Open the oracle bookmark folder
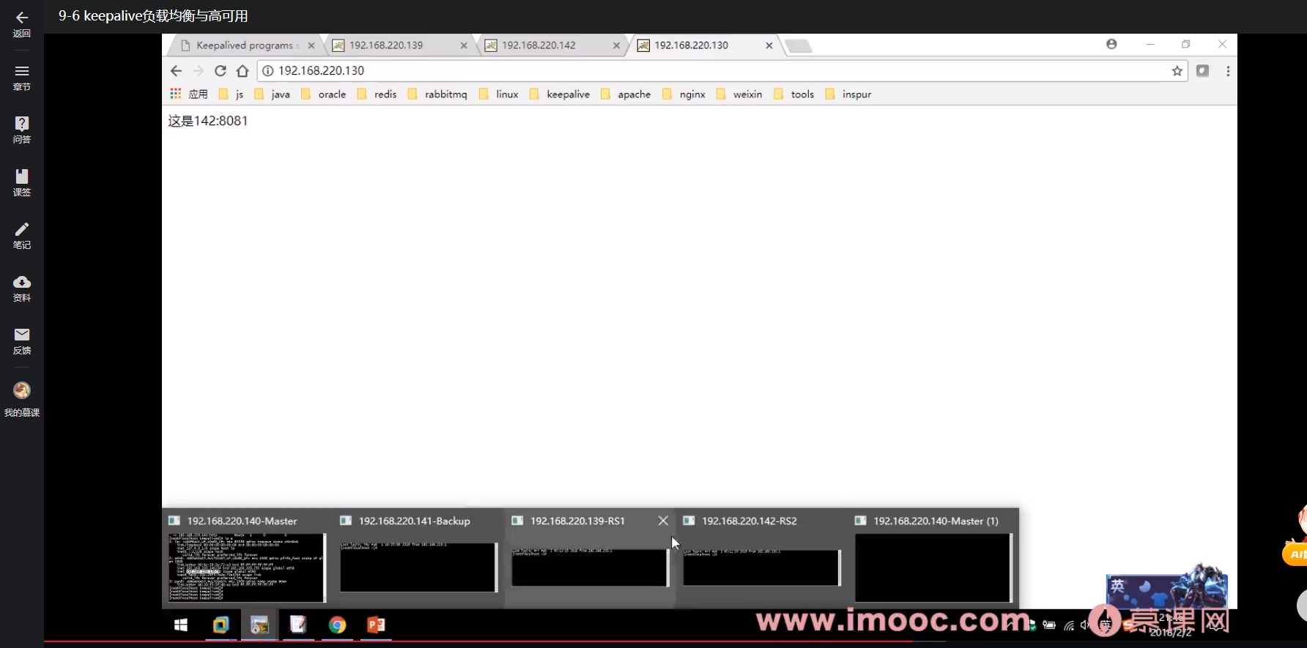This screenshot has height=648, width=1307. click(x=323, y=94)
